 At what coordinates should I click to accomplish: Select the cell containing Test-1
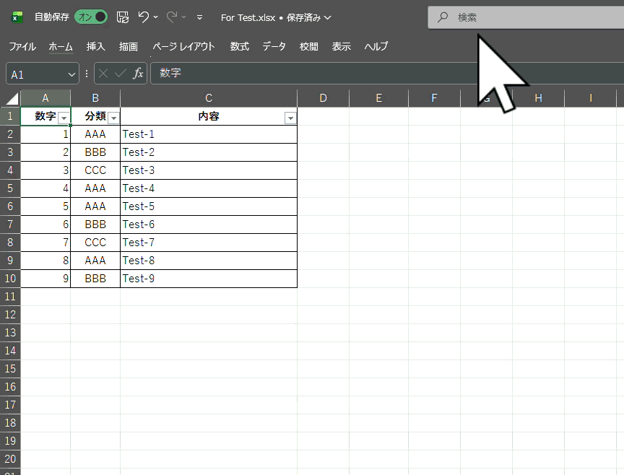[209, 134]
